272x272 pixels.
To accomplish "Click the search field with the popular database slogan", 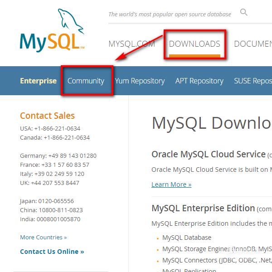I will (x=170, y=14).
